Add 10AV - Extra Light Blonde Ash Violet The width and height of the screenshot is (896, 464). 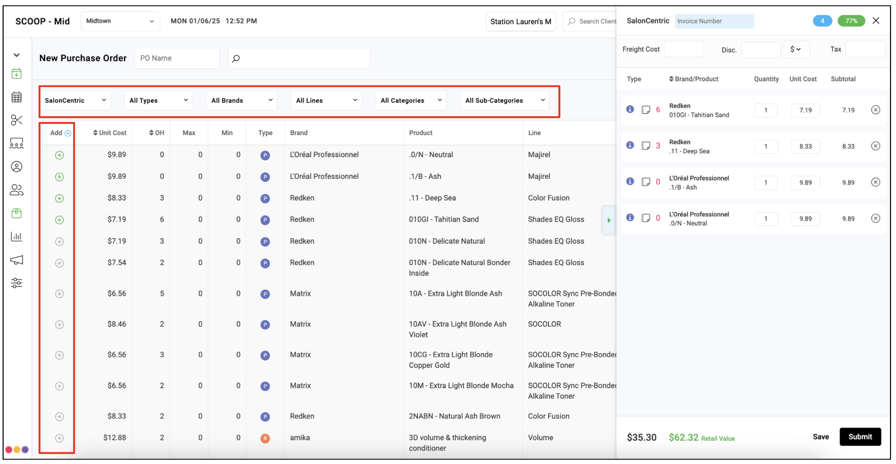tap(59, 325)
